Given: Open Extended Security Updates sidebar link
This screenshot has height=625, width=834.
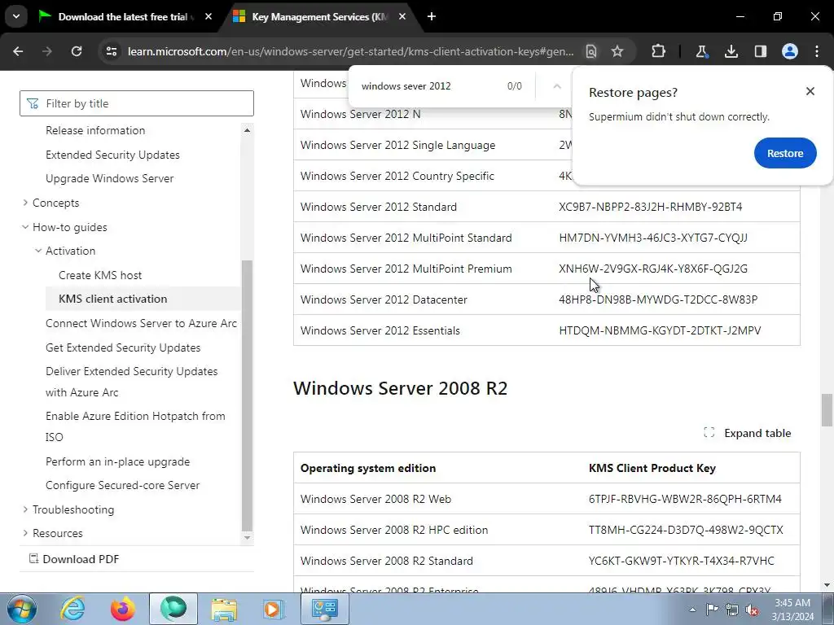Looking at the screenshot, I should click(112, 155).
